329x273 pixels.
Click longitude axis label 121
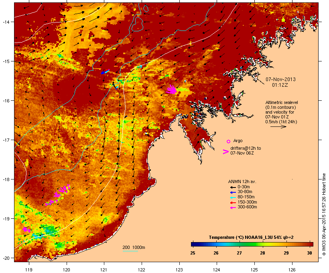tap(104, 270)
